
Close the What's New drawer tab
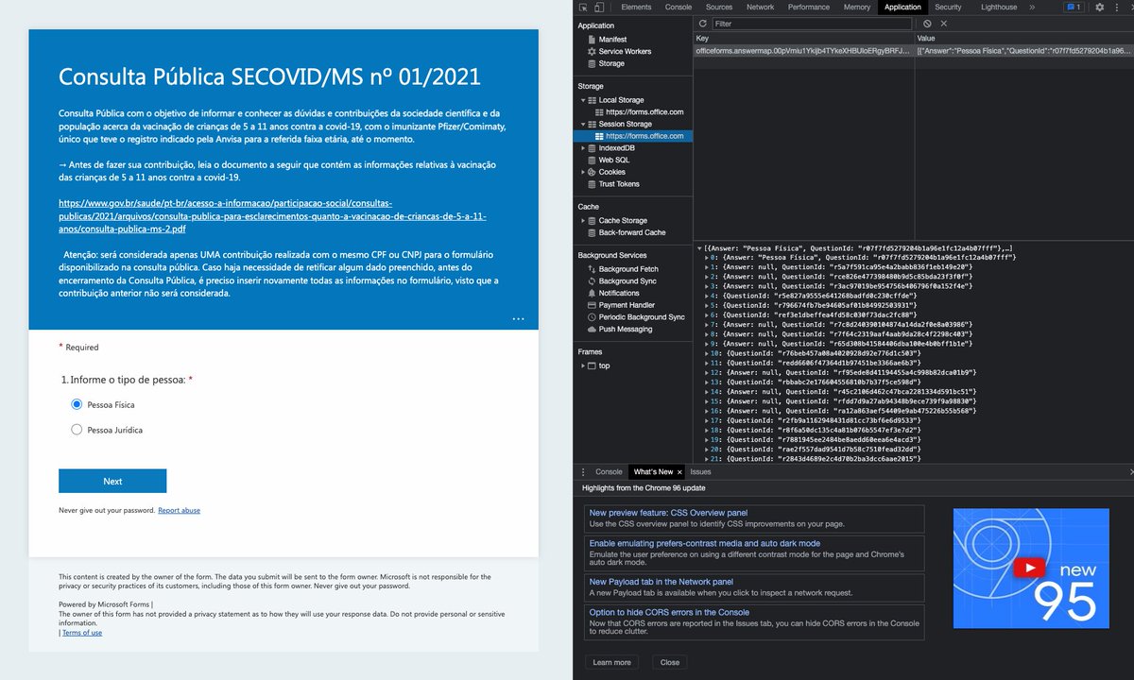tap(679, 472)
